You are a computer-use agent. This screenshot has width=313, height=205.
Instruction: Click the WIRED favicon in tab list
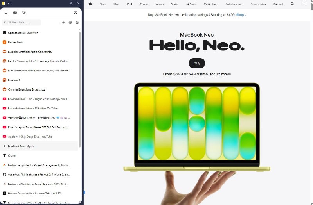point(4,193)
